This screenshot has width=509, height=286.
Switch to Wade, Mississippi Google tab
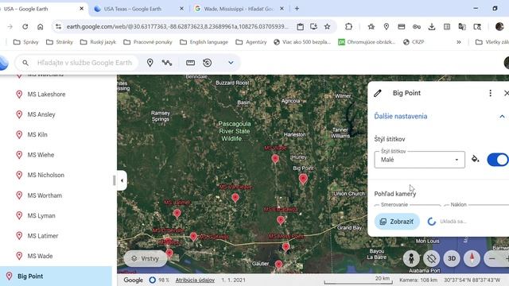[239, 9]
